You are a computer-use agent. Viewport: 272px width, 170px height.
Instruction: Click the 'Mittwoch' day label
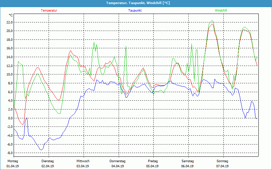pos(83,161)
